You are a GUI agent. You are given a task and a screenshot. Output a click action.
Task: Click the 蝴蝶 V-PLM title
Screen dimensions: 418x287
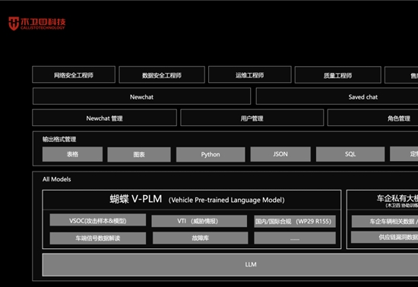[x=136, y=199]
